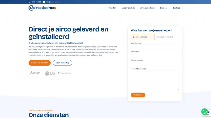
Task: Click the wrench icon in Airco Installatie
Action: click(x=134, y=37)
